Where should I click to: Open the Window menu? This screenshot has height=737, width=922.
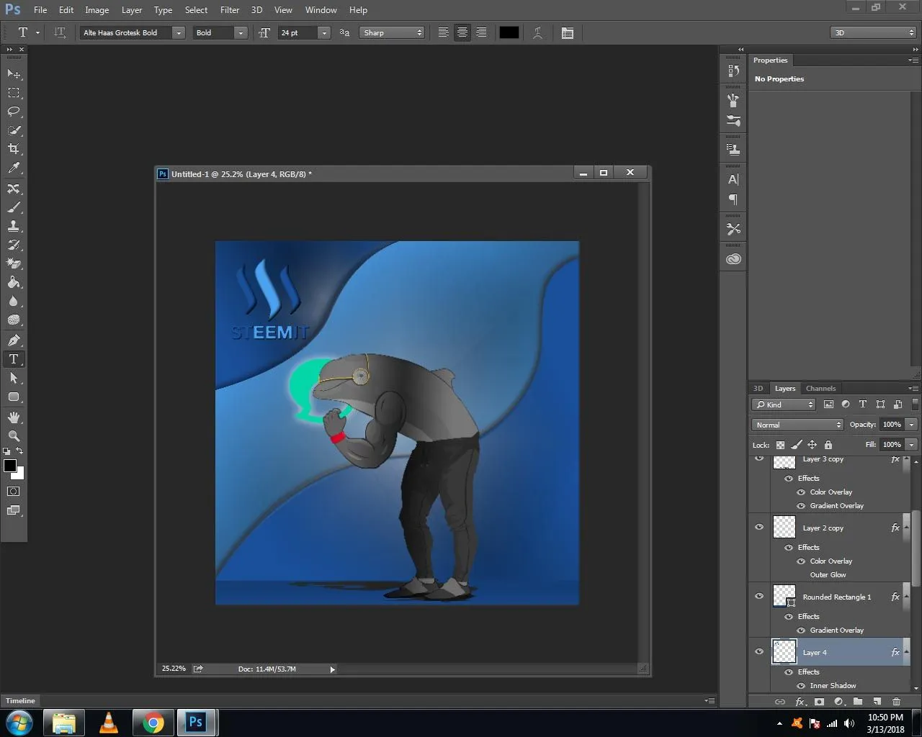click(321, 10)
